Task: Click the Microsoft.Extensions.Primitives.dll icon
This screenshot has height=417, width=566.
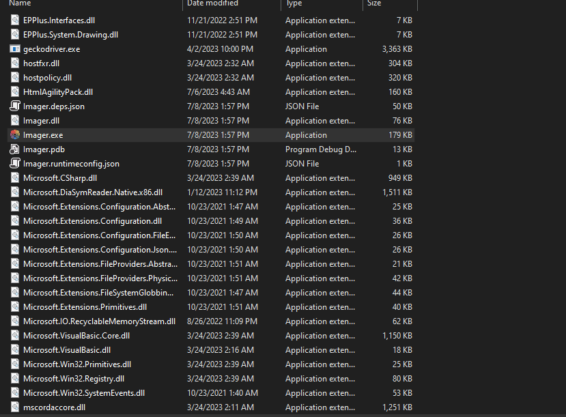Action: pyautogui.click(x=15, y=307)
